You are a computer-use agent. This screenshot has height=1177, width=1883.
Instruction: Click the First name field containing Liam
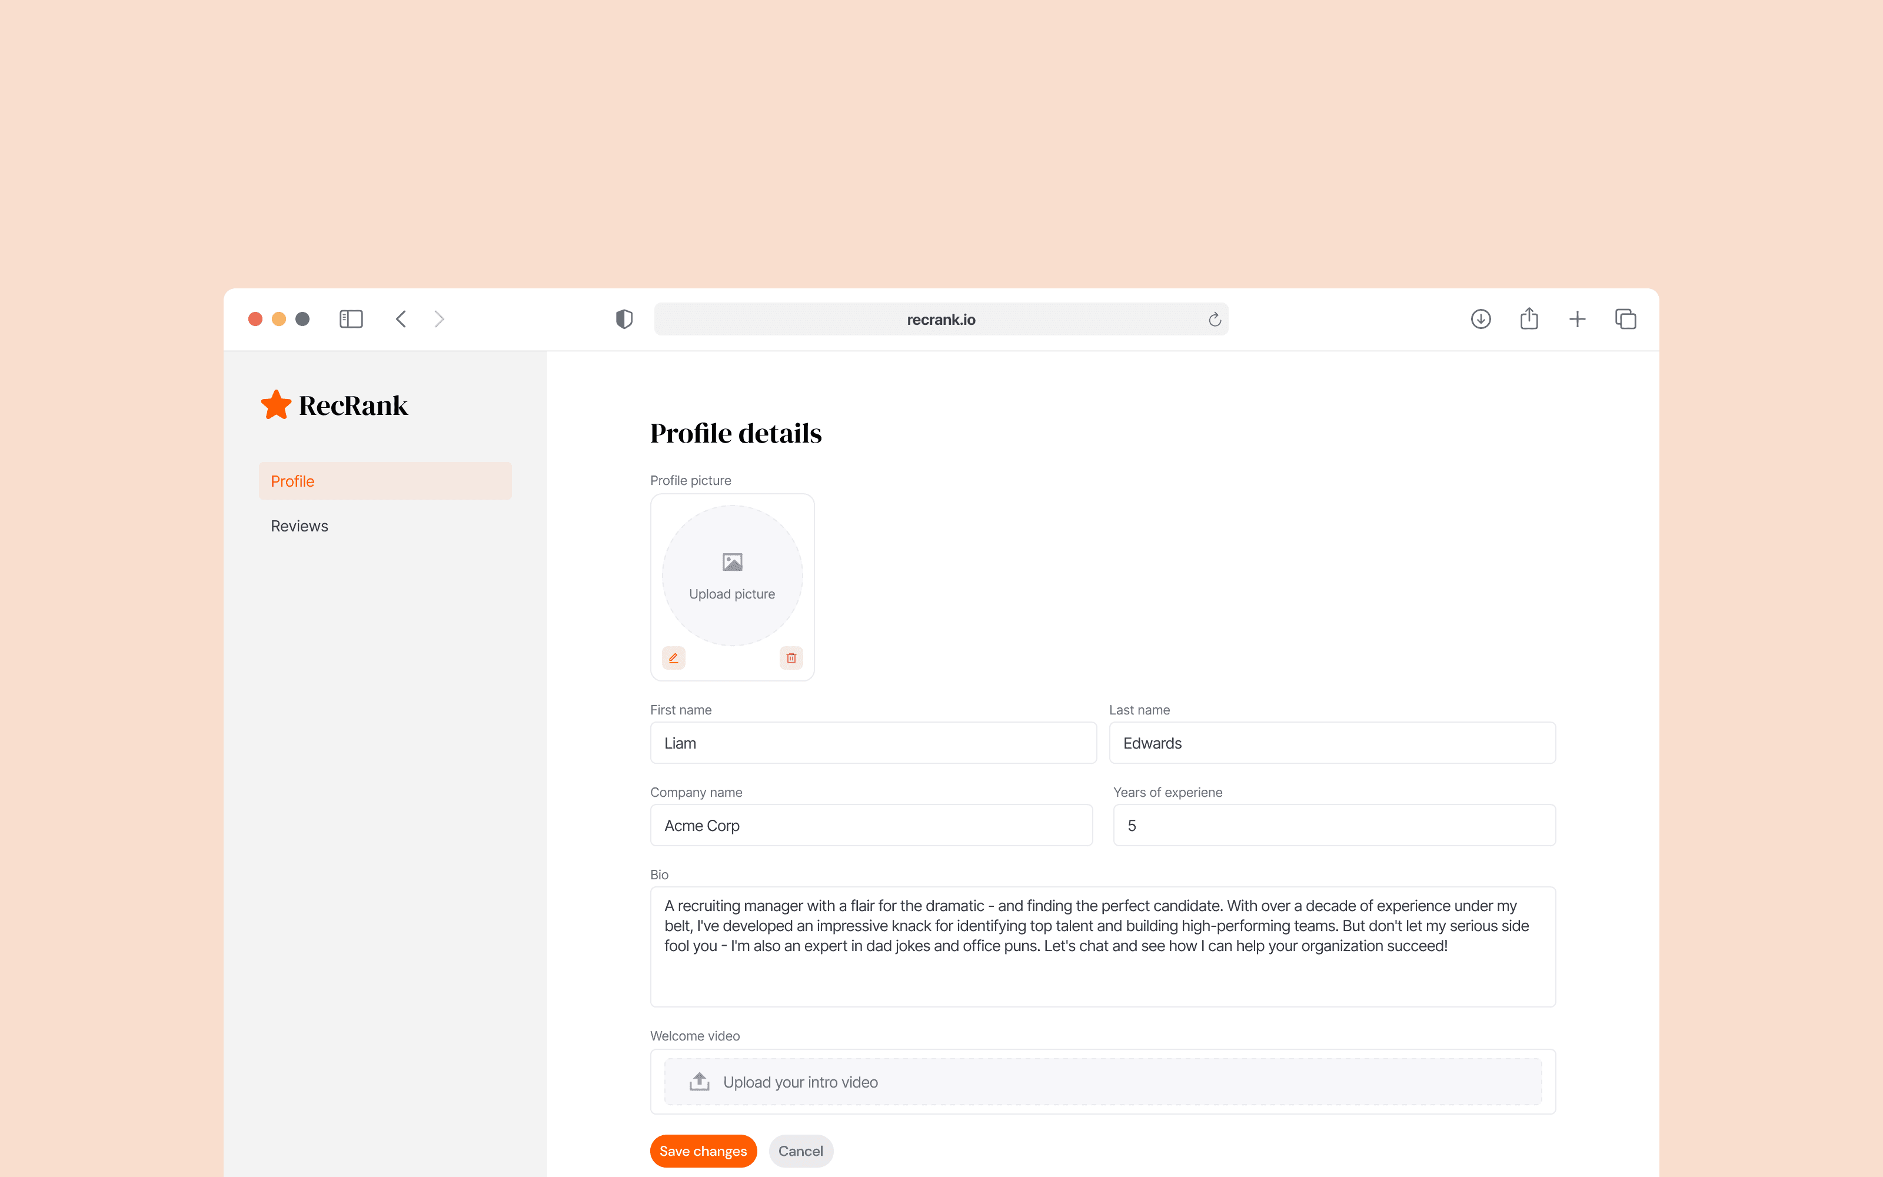[x=872, y=743]
